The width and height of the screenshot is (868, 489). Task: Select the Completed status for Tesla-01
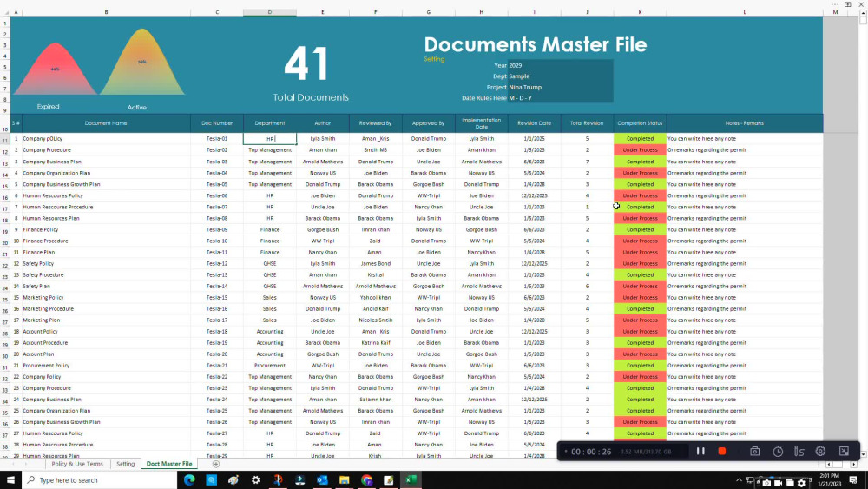[640, 138]
